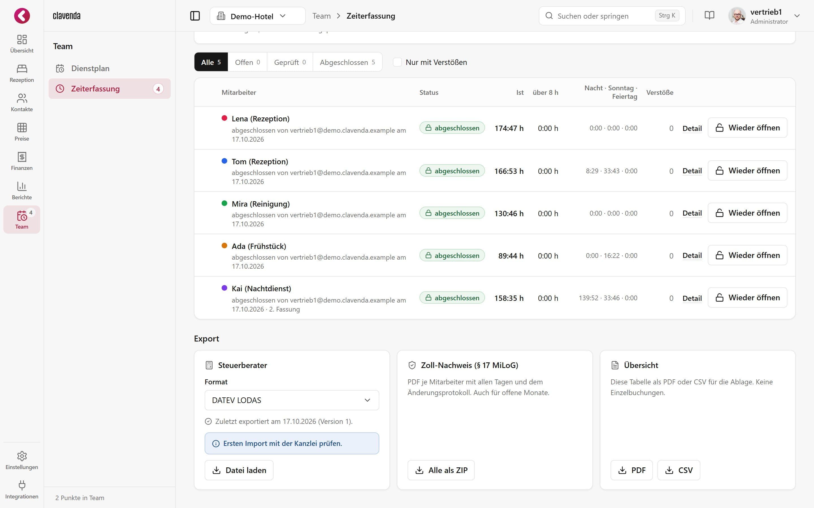Click the Team breadcrumb link
This screenshot has height=508, width=814.
(x=321, y=16)
